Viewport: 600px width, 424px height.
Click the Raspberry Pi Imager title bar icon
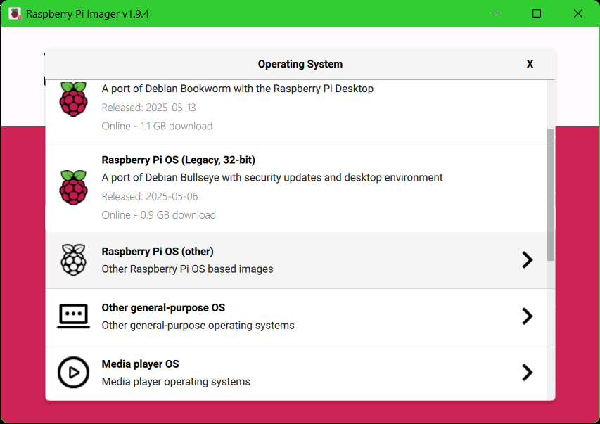pyautogui.click(x=15, y=14)
